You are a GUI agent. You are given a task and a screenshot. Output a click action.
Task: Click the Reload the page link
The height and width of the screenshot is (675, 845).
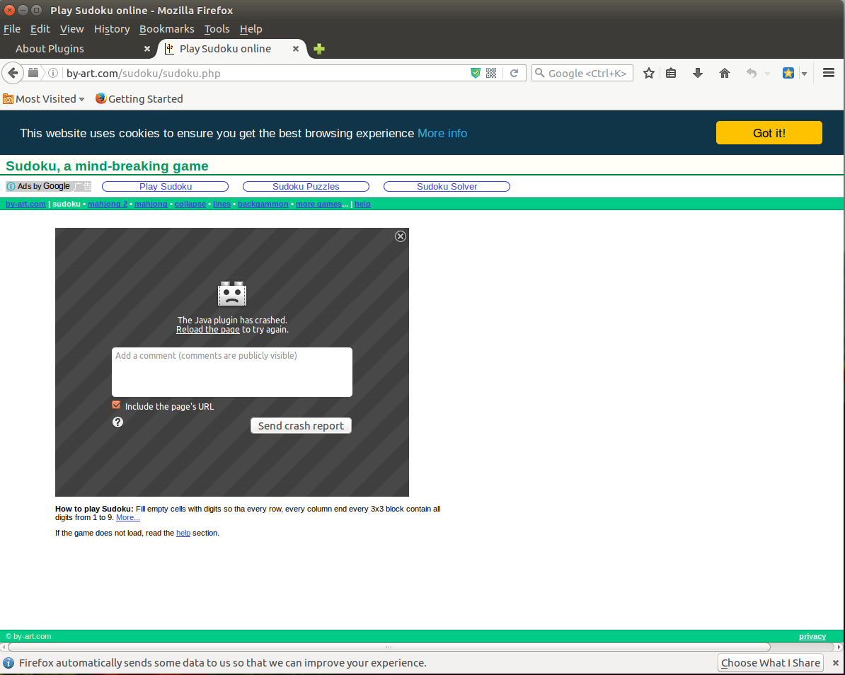[208, 330]
